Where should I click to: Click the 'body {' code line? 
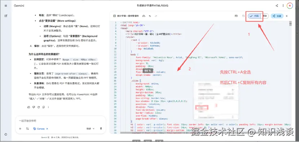coord(135,54)
